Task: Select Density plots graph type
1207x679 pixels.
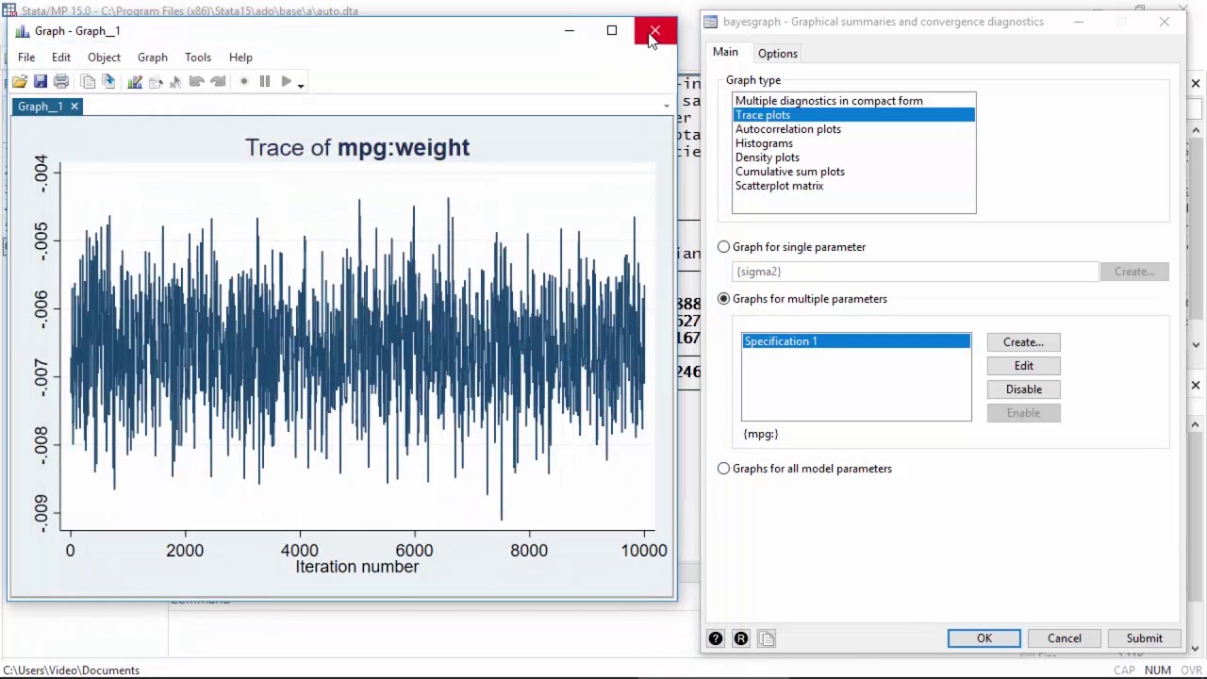Action: [x=853, y=157]
